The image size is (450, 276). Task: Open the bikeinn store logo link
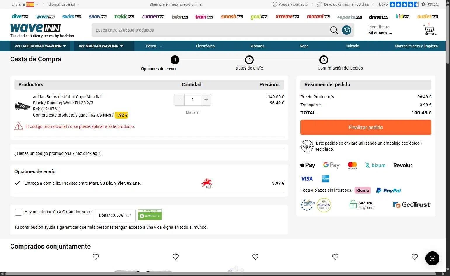tap(180, 17)
